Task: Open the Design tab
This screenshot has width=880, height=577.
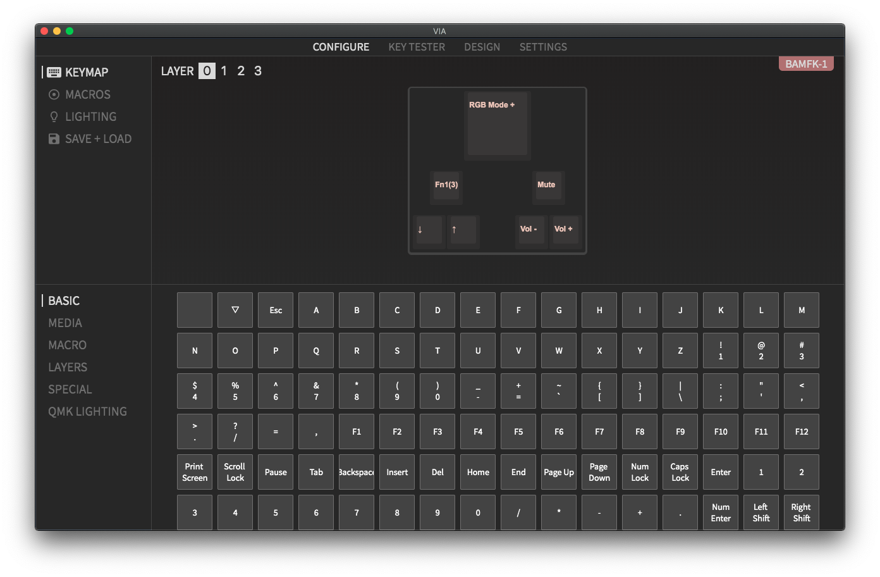Action: [x=482, y=47]
